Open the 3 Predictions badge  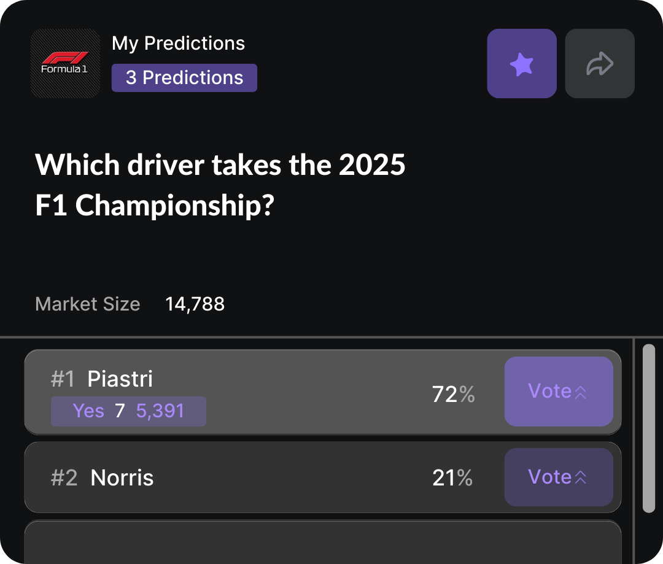(x=184, y=78)
